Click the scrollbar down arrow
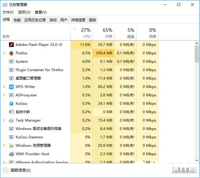The height and width of the screenshot is (178, 200). click(197, 160)
